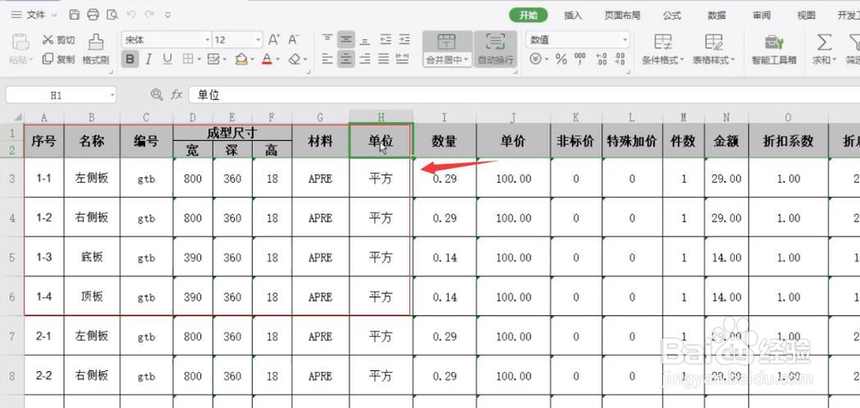Open the Smart Toolbox (智能工具箱)
The image size is (860, 408).
coord(774,50)
